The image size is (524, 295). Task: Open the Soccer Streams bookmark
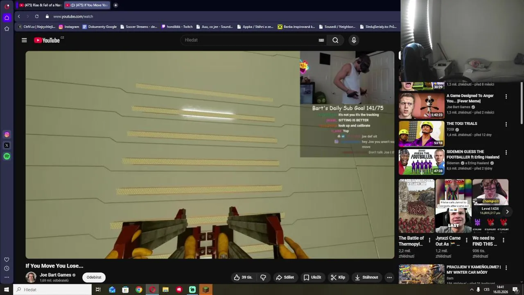[138, 27]
